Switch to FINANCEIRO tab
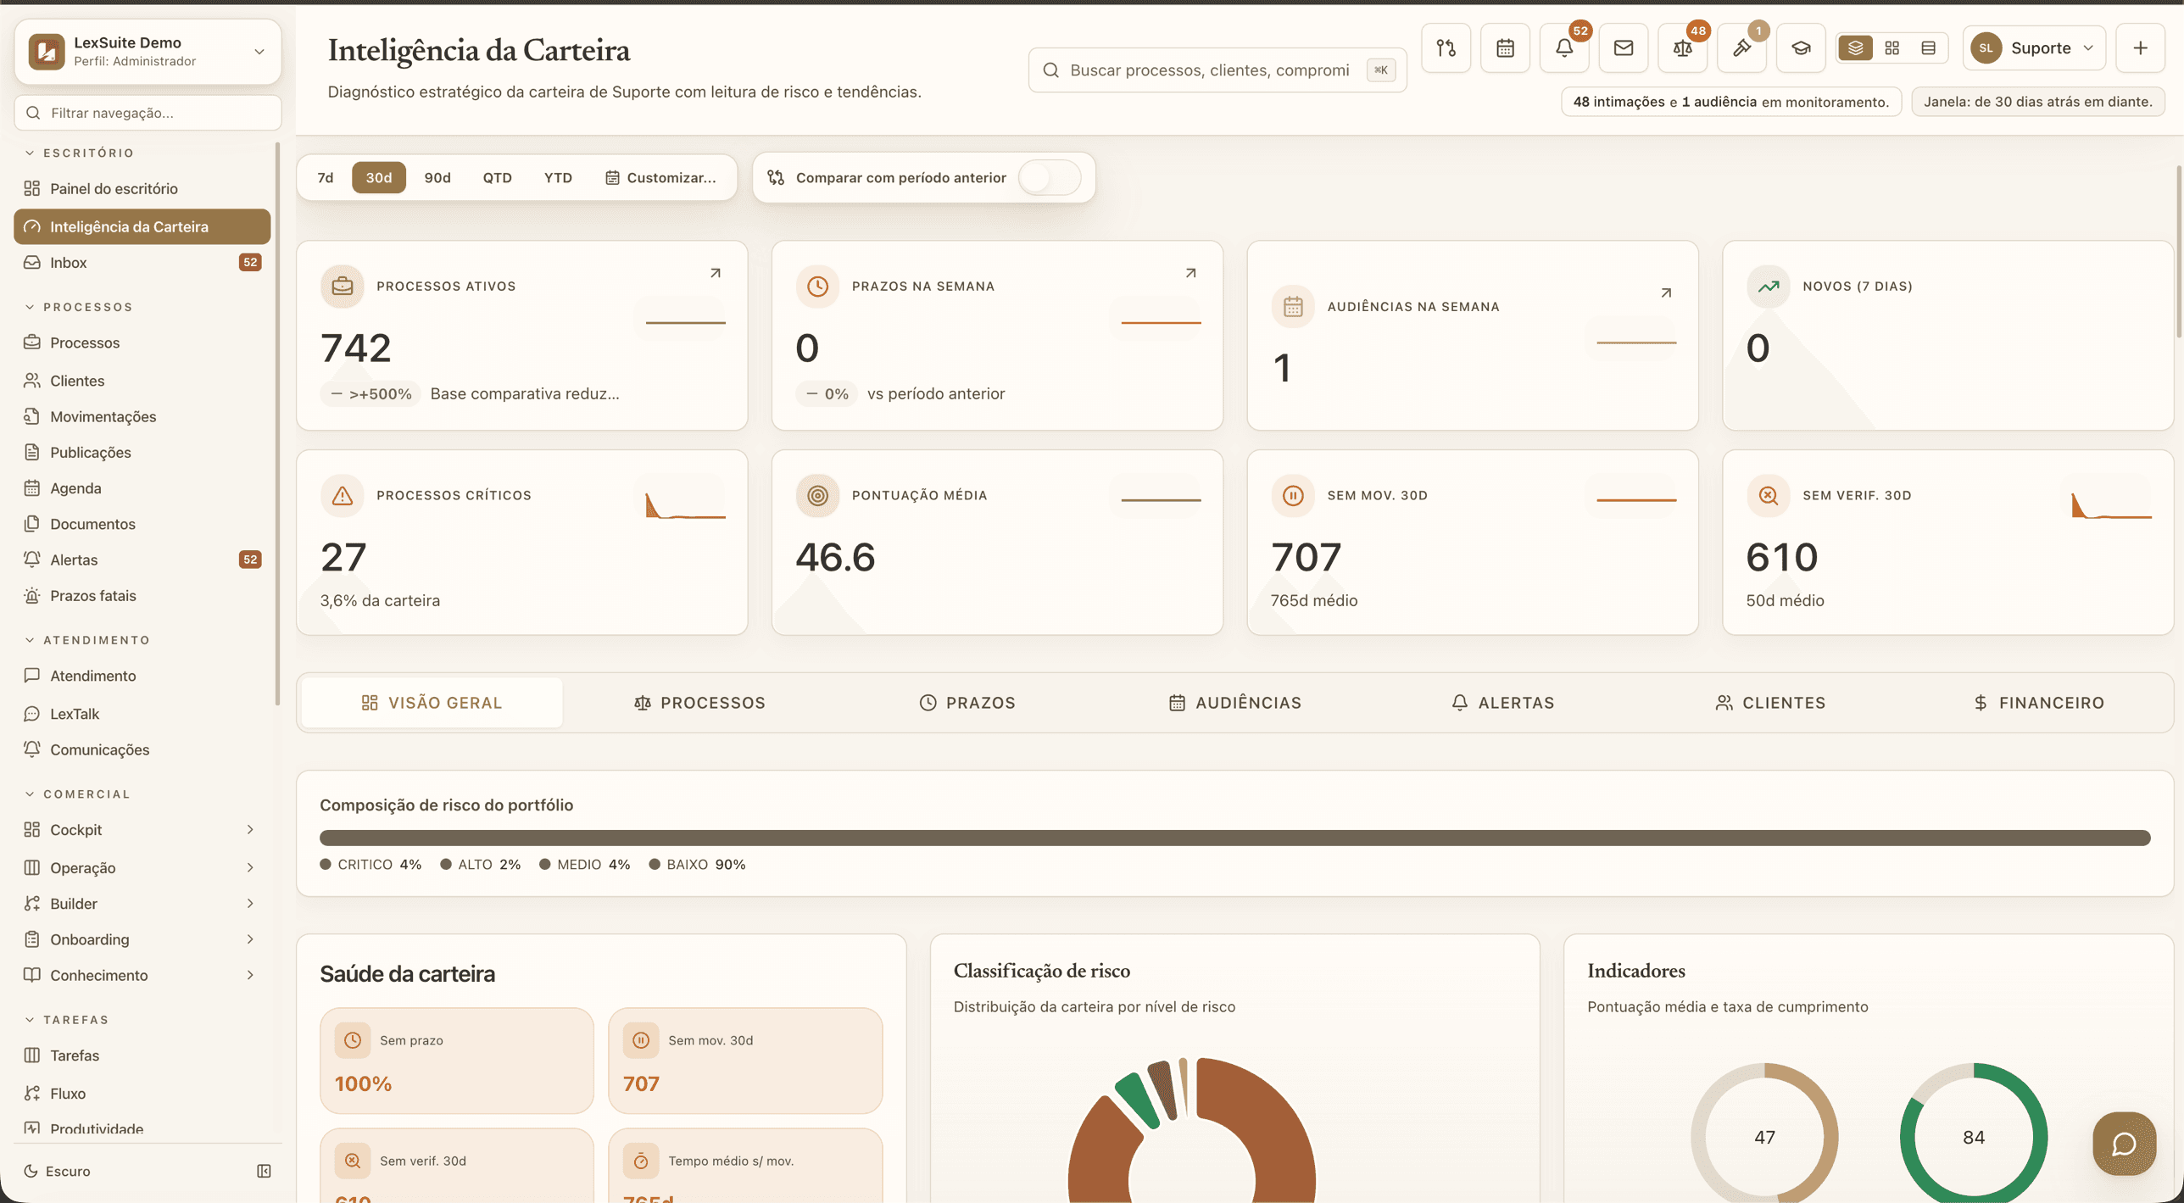This screenshot has height=1203, width=2184. (2038, 703)
